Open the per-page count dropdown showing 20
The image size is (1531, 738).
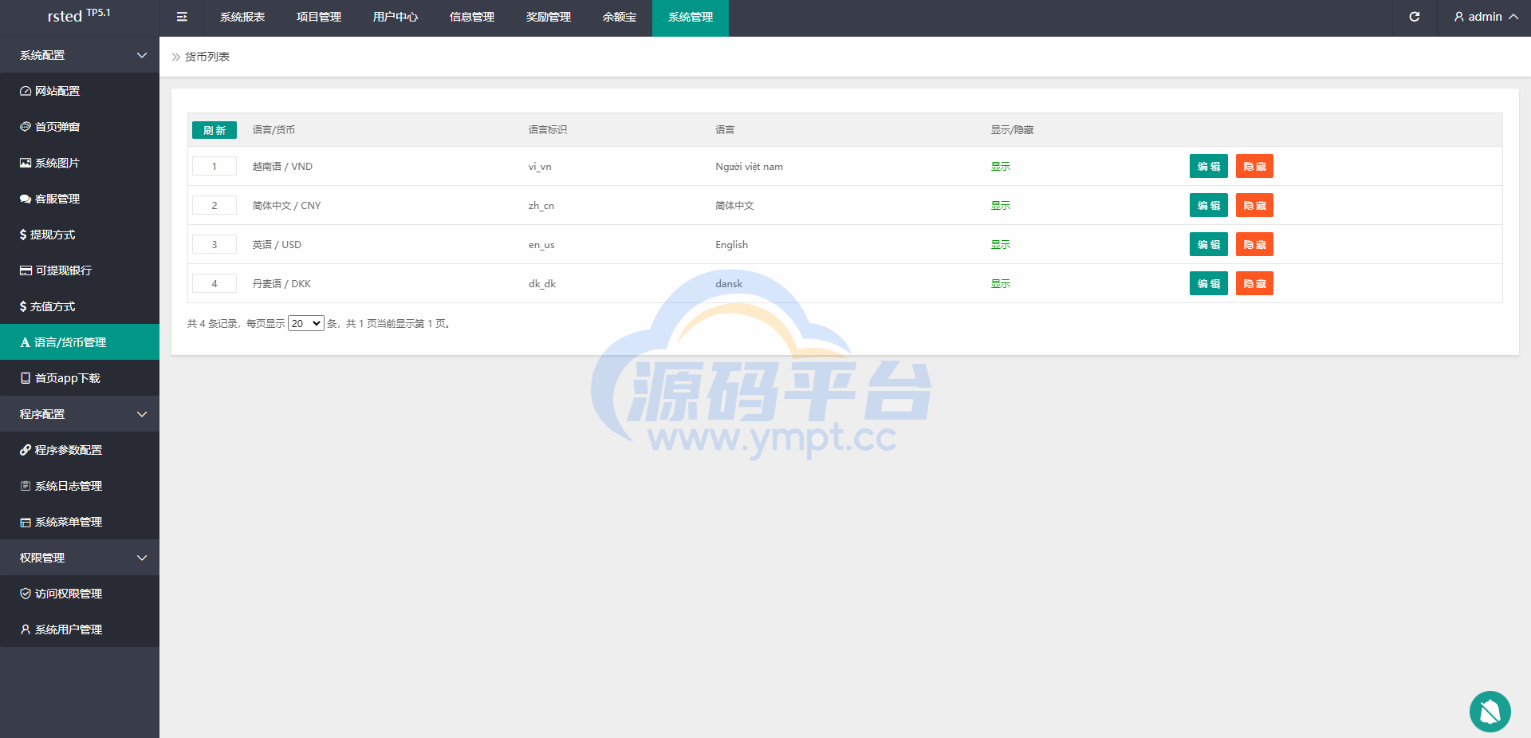(x=306, y=323)
